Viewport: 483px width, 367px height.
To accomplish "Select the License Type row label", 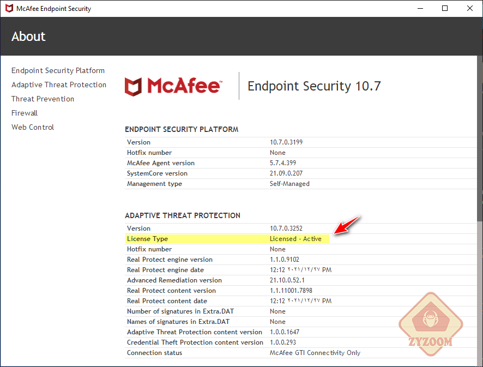I will point(147,239).
